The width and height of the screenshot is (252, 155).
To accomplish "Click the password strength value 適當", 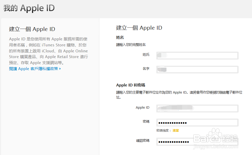I will tap(176, 130).
